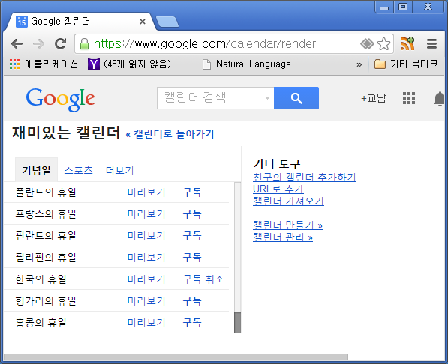This screenshot has width=448, height=364.
Task: Open the URL로 추가 link
Action: 278,189
